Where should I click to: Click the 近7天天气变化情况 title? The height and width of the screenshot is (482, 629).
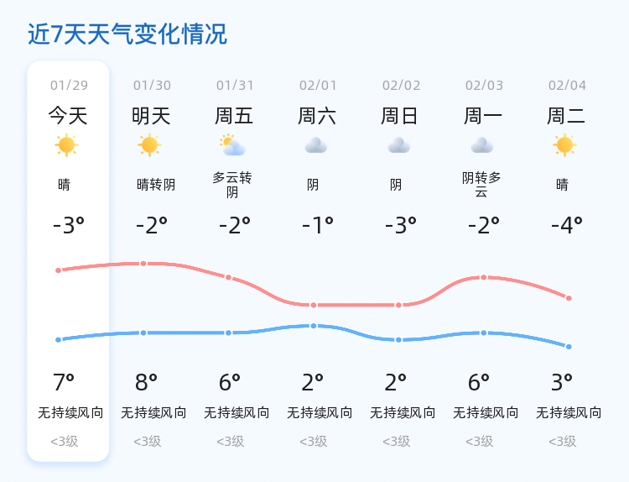[x=127, y=34]
